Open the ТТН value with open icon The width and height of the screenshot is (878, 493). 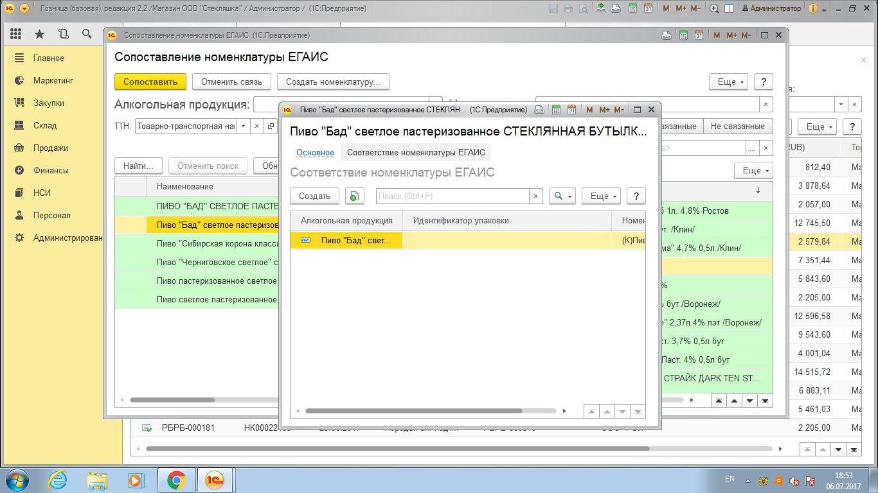[x=271, y=126]
